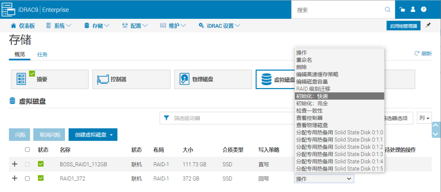Click the 虚拟磁盘 stacked disk card icon

tap(266, 79)
